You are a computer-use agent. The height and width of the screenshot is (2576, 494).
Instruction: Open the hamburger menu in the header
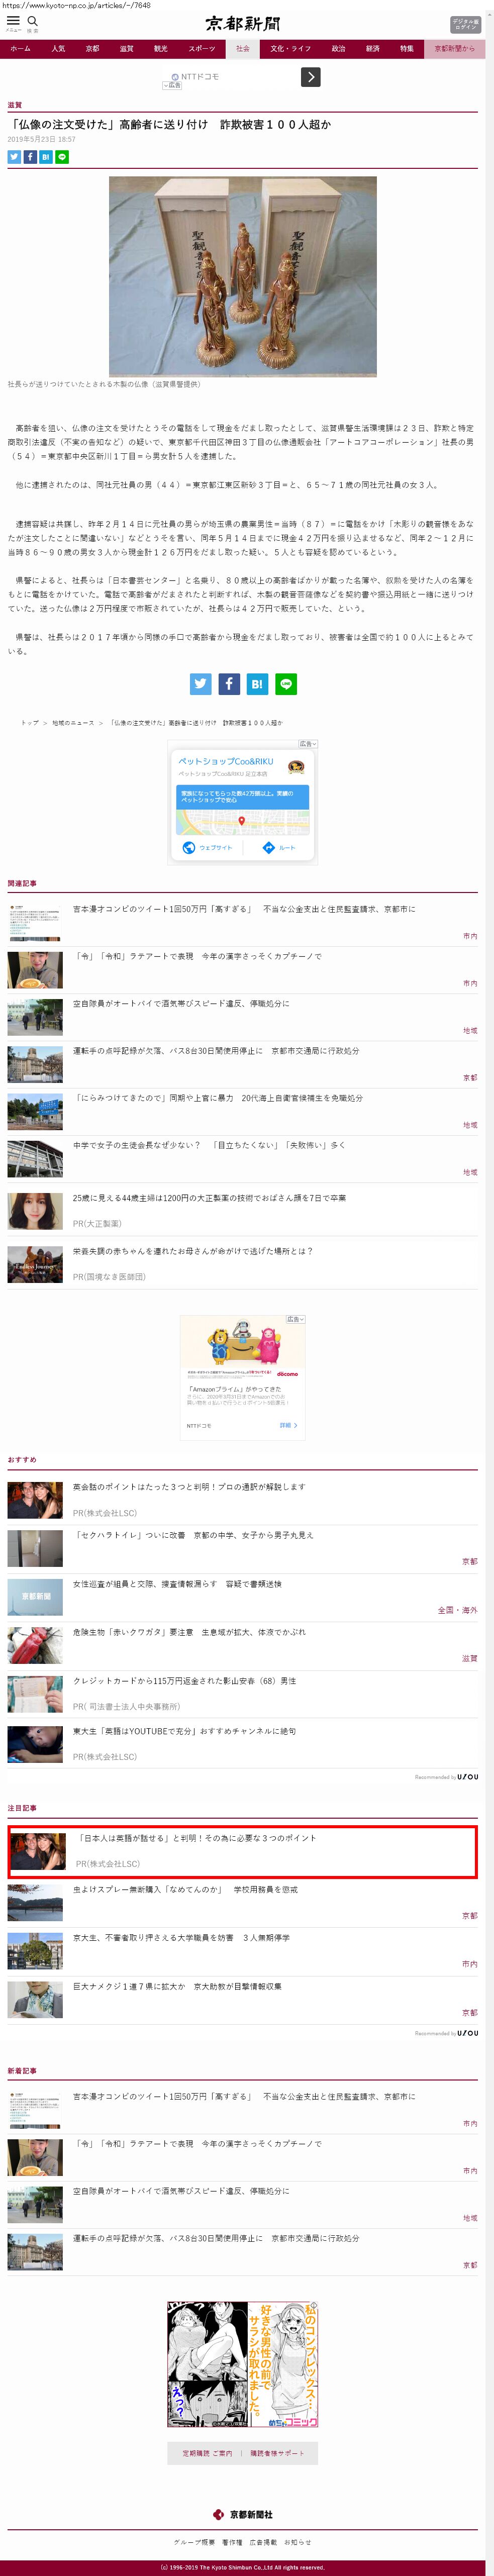[x=13, y=21]
